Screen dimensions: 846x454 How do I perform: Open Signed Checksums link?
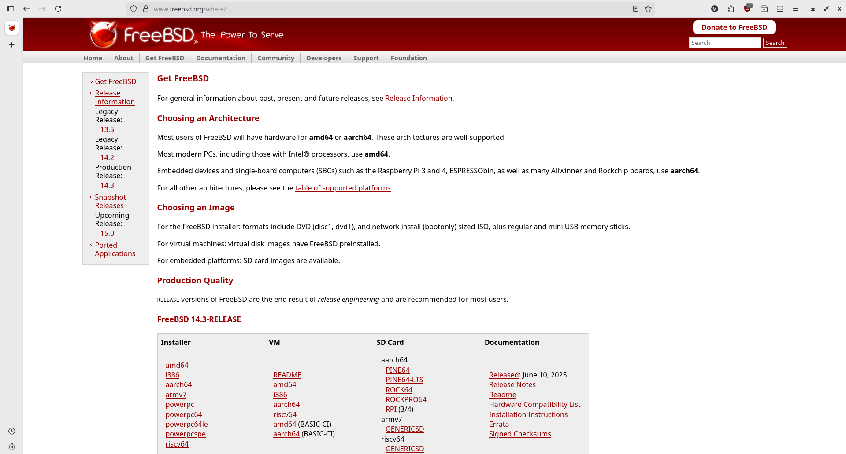520,434
